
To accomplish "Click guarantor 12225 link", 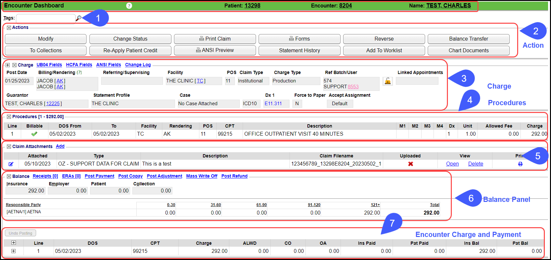I will point(53,104).
